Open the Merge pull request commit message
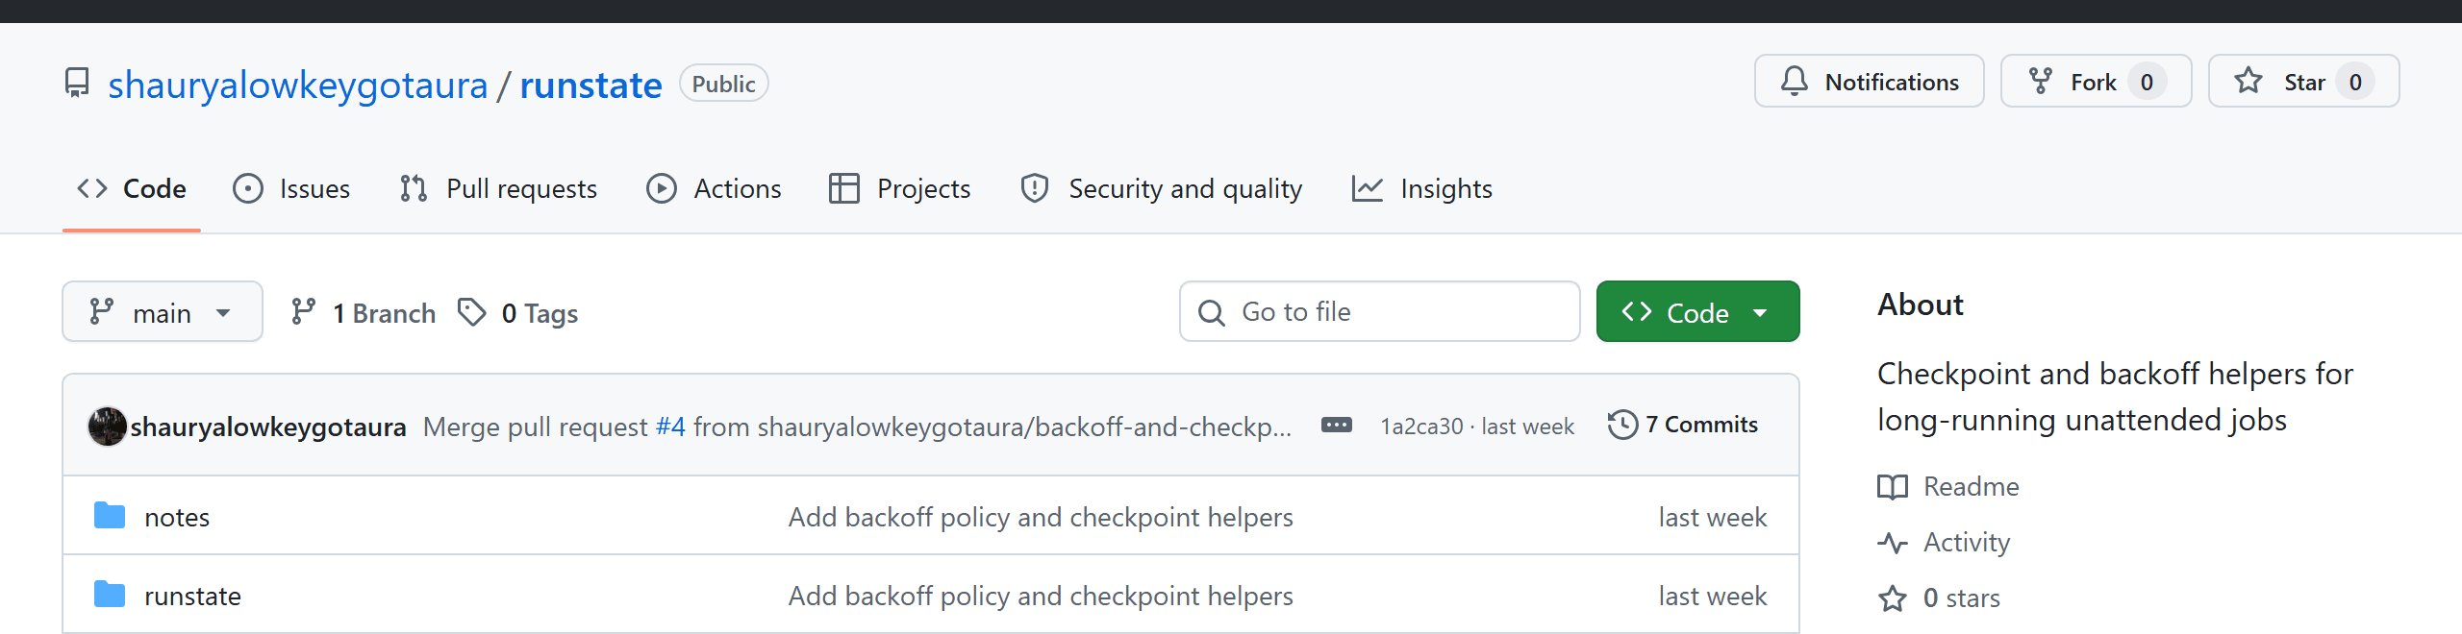This screenshot has height=634, width=2462. pos(858,427)
